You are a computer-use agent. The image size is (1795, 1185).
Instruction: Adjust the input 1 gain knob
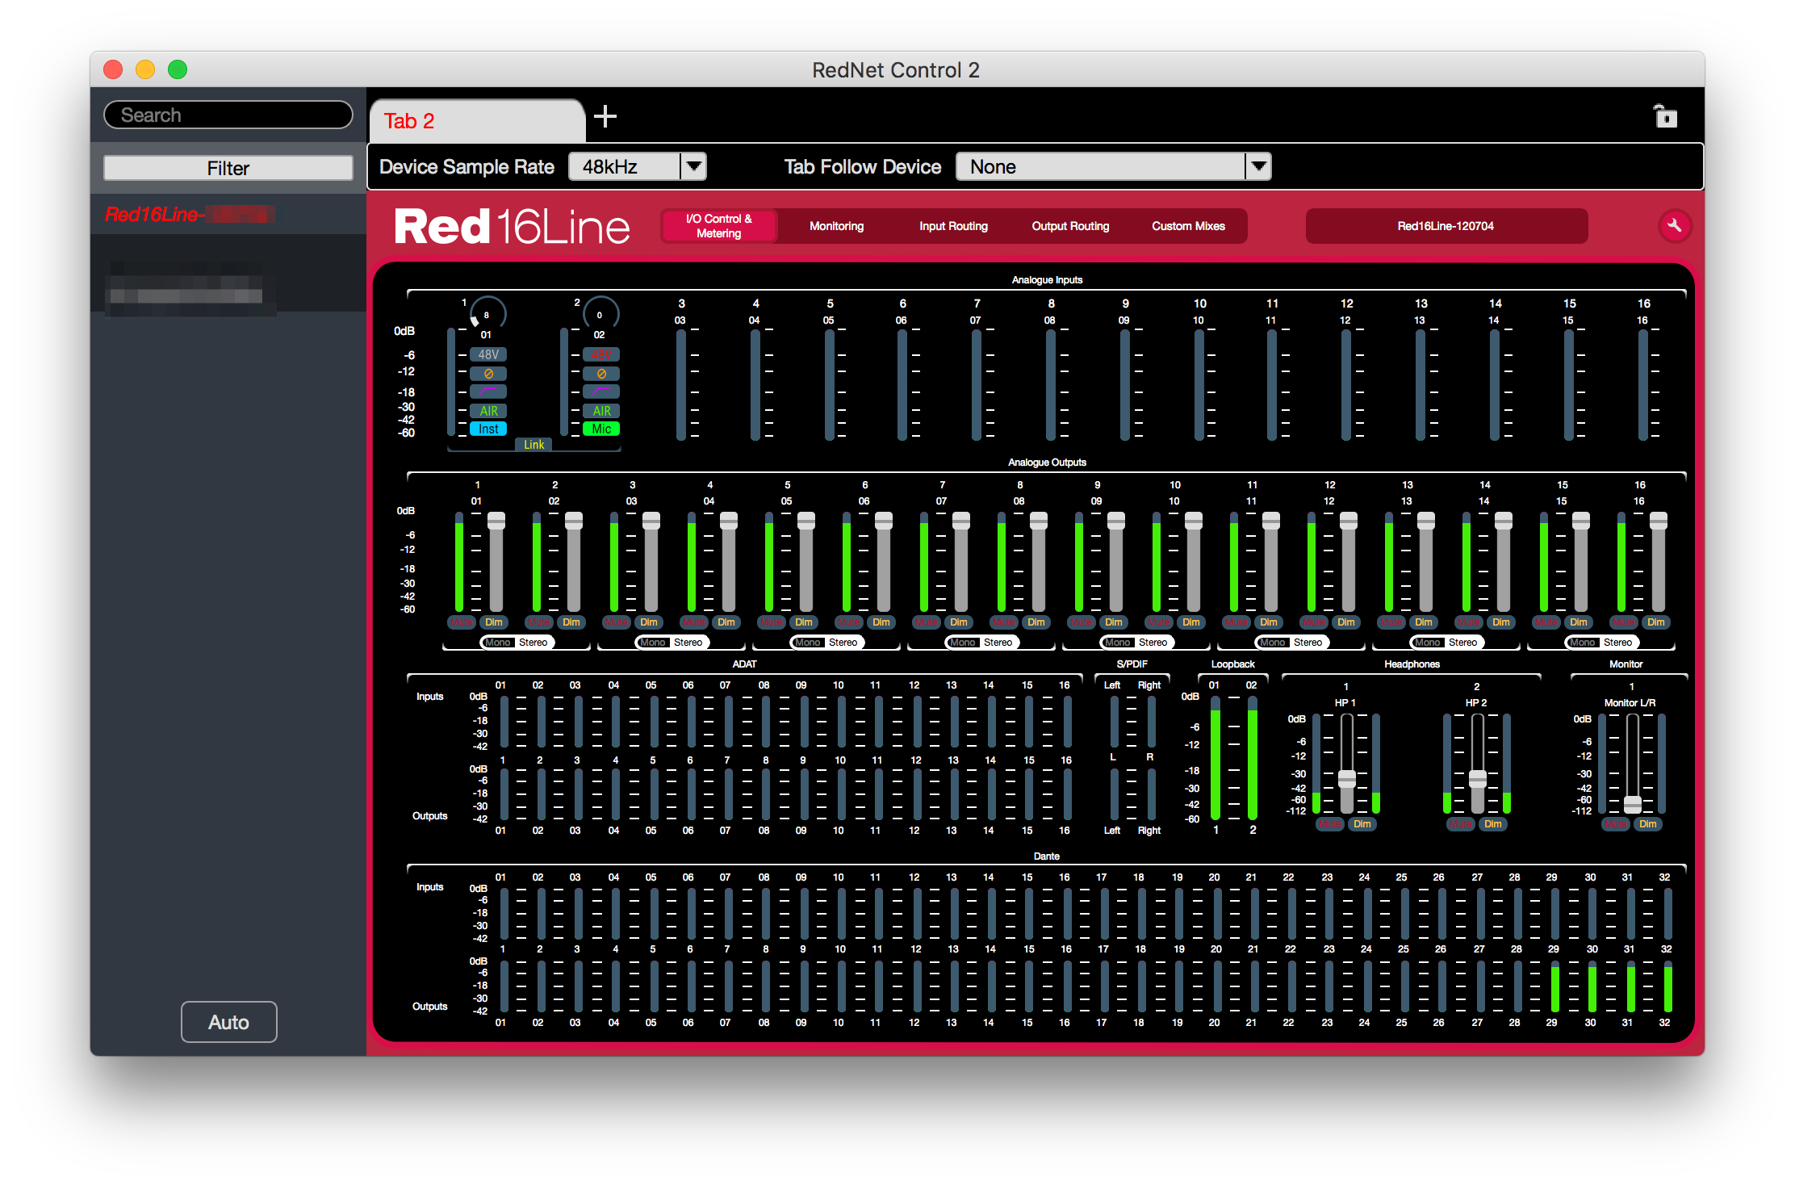coord(487,313)
